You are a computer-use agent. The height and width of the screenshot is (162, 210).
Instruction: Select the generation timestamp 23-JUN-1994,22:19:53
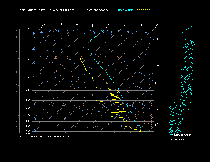point(60,136)
